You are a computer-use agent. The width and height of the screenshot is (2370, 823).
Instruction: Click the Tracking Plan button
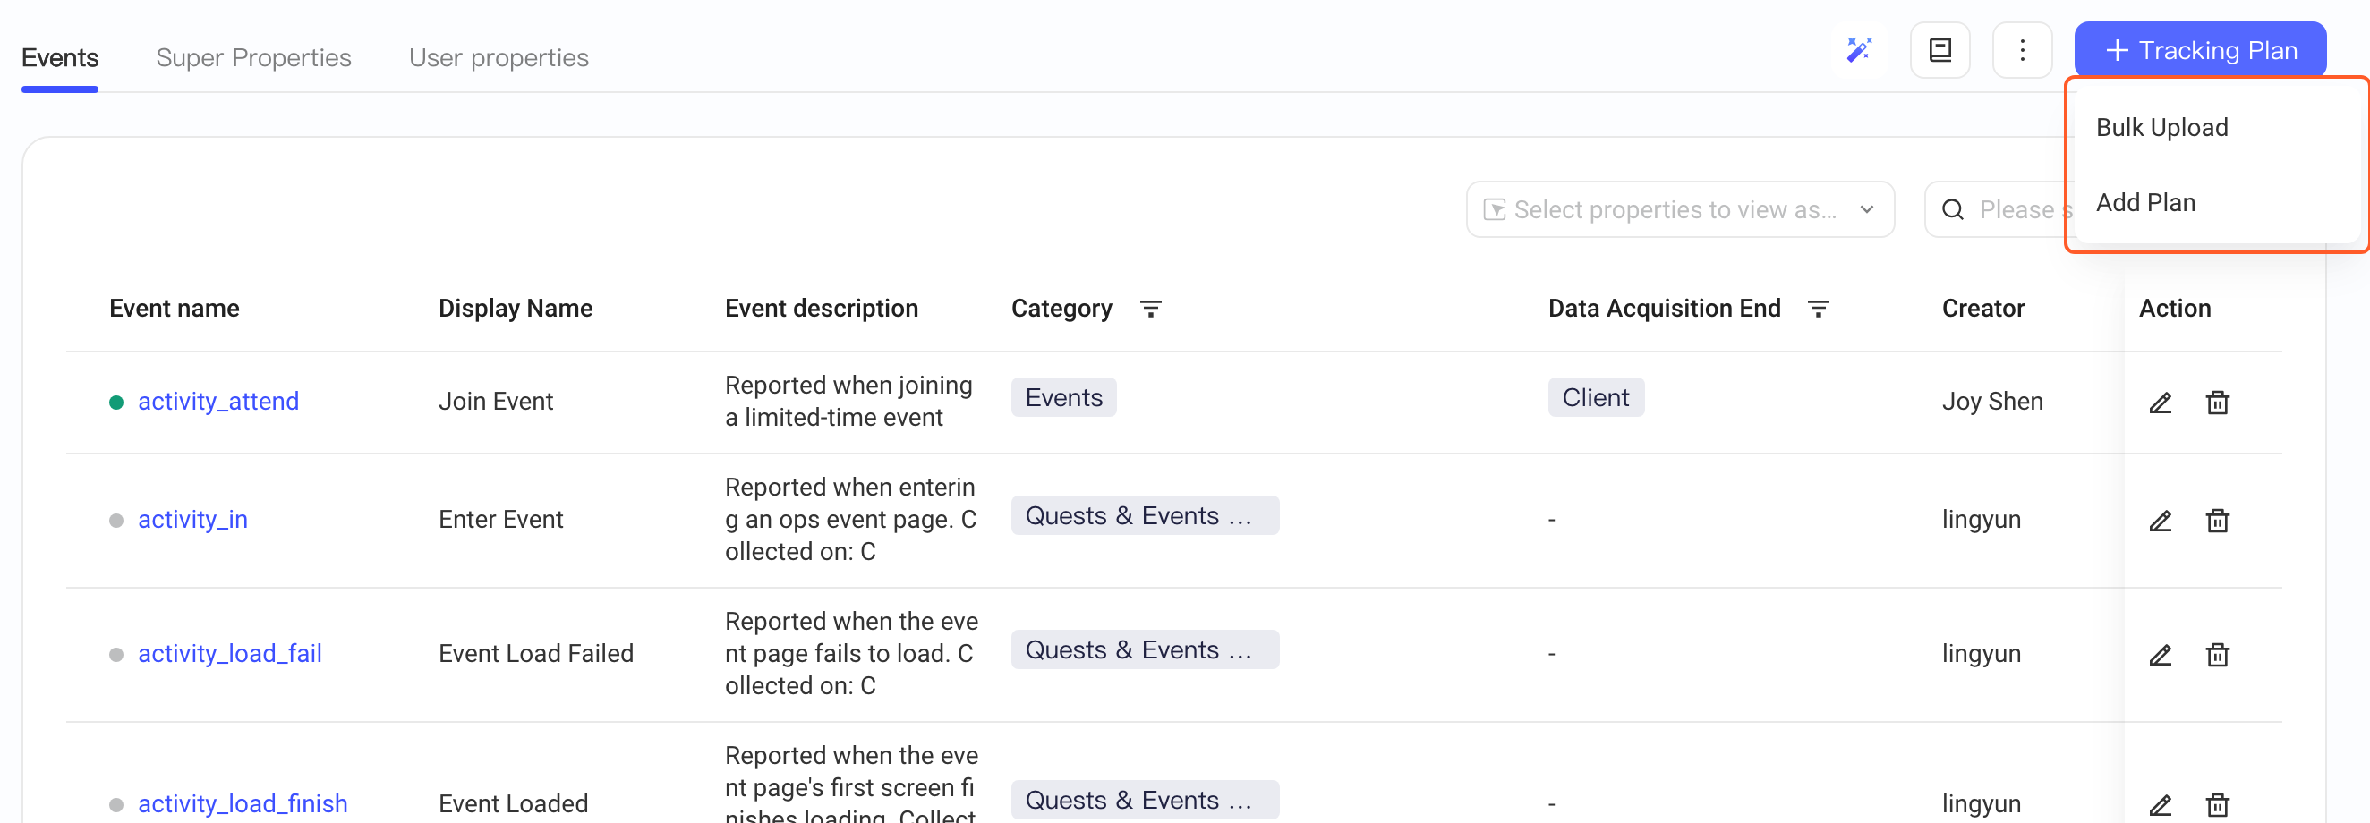[x=2200, y=50]
